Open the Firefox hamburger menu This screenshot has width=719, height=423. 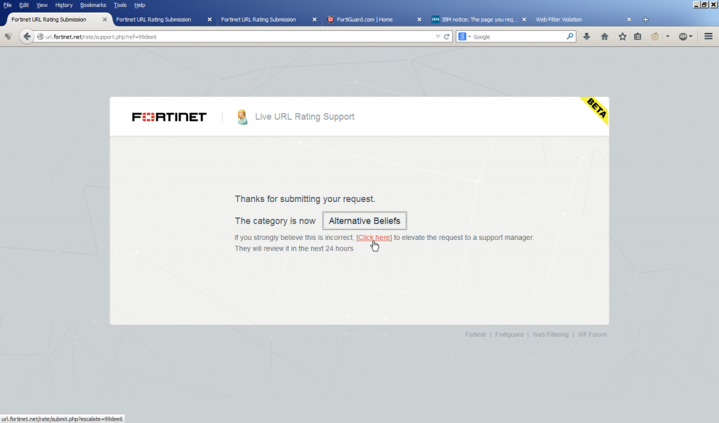pos(708,36)
